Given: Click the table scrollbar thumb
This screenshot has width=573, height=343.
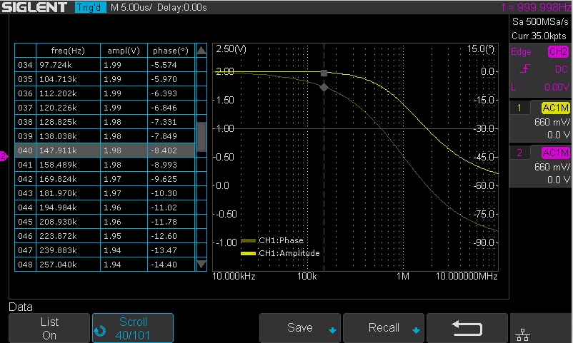Looking at the screenshot, I should point(201,136).
